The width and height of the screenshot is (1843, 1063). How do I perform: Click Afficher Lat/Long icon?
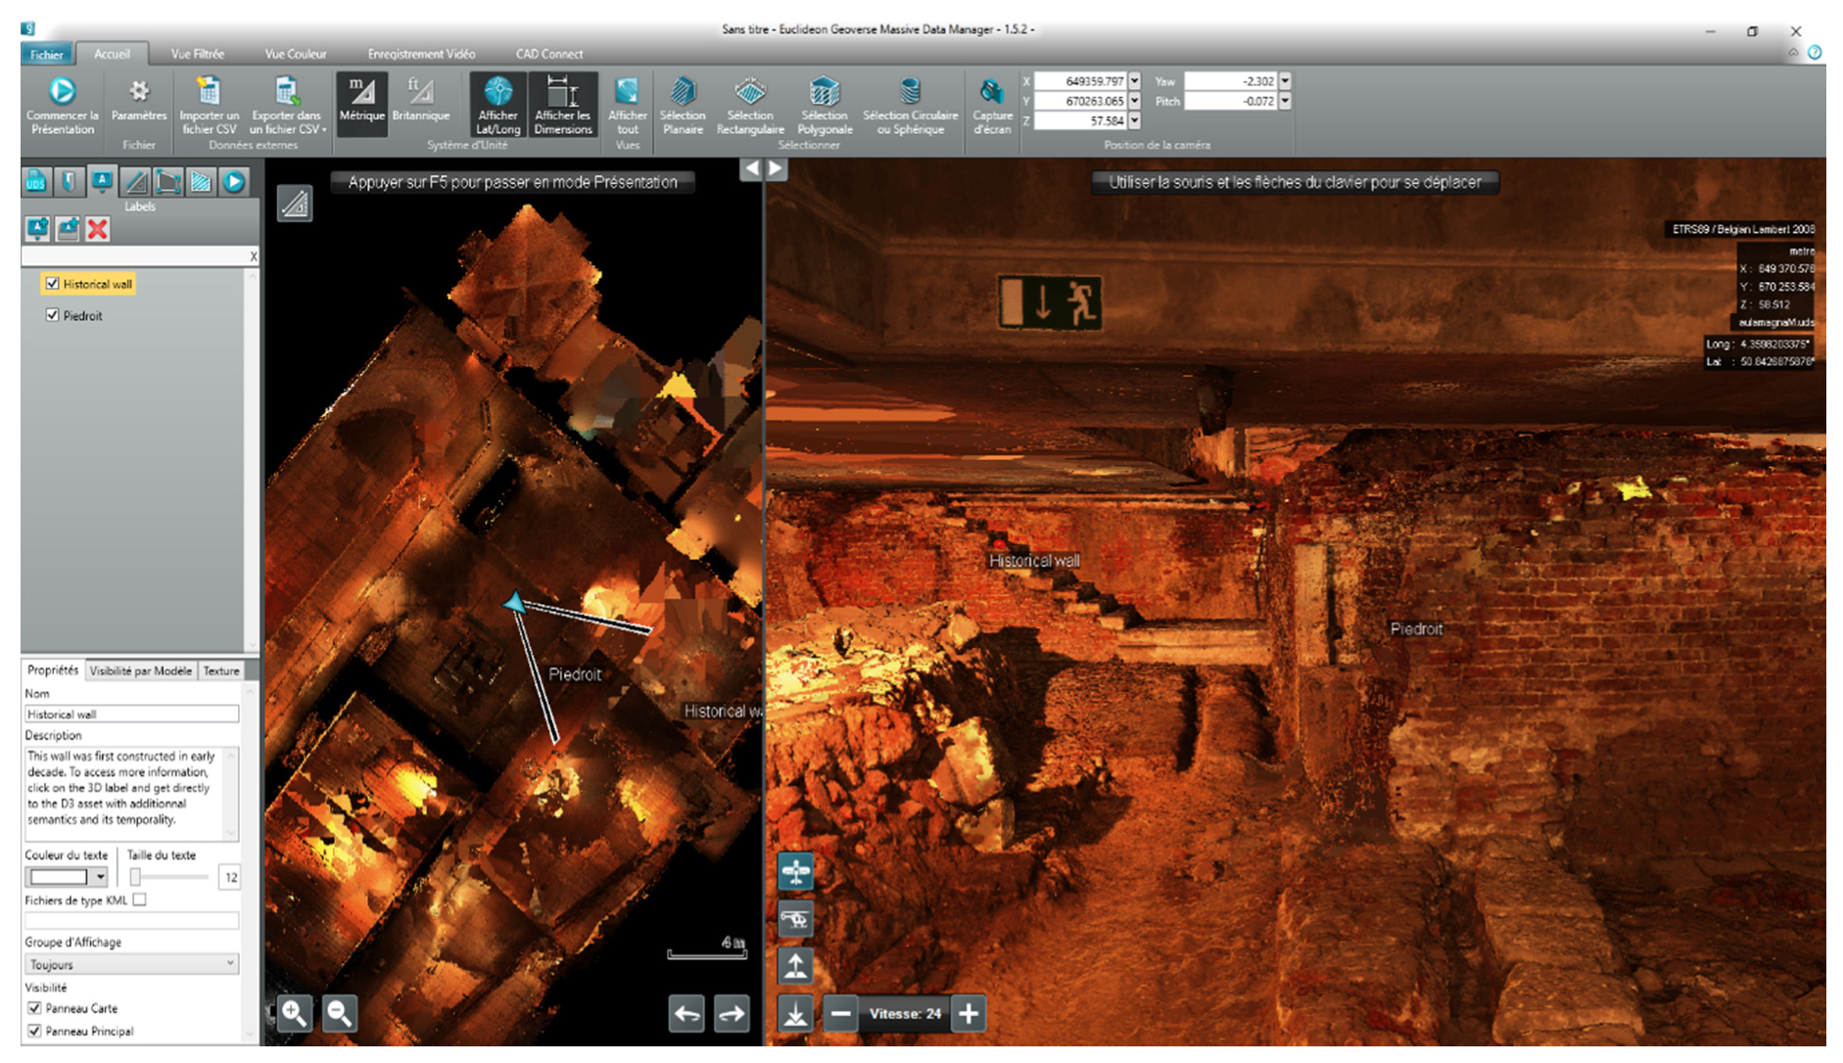498,92
